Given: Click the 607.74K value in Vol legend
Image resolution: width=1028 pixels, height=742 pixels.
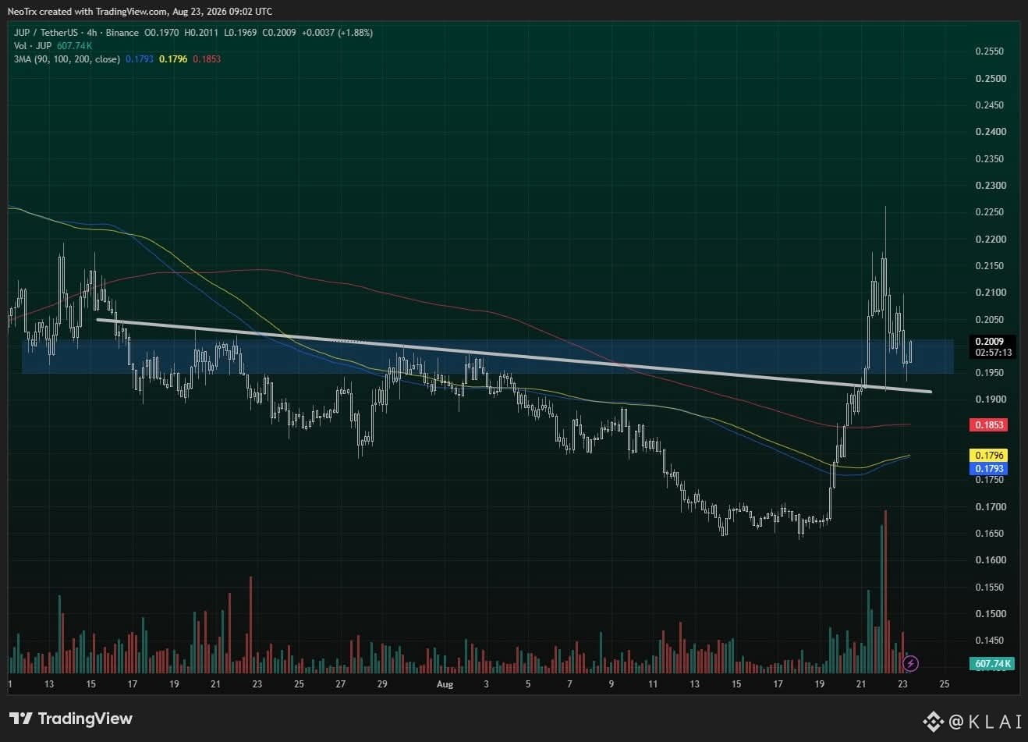Looking at the screenshot, I should tap(74, 46).
